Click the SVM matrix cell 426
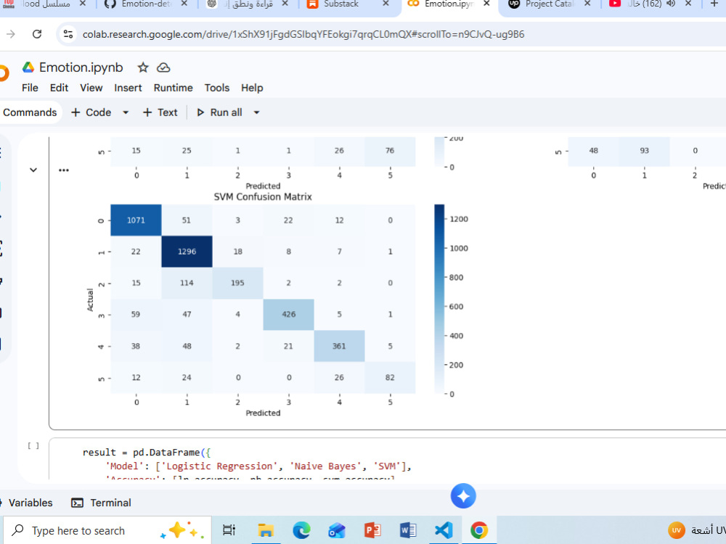The height and width of the screenshot is (544, 726). (x=288, y=315)
